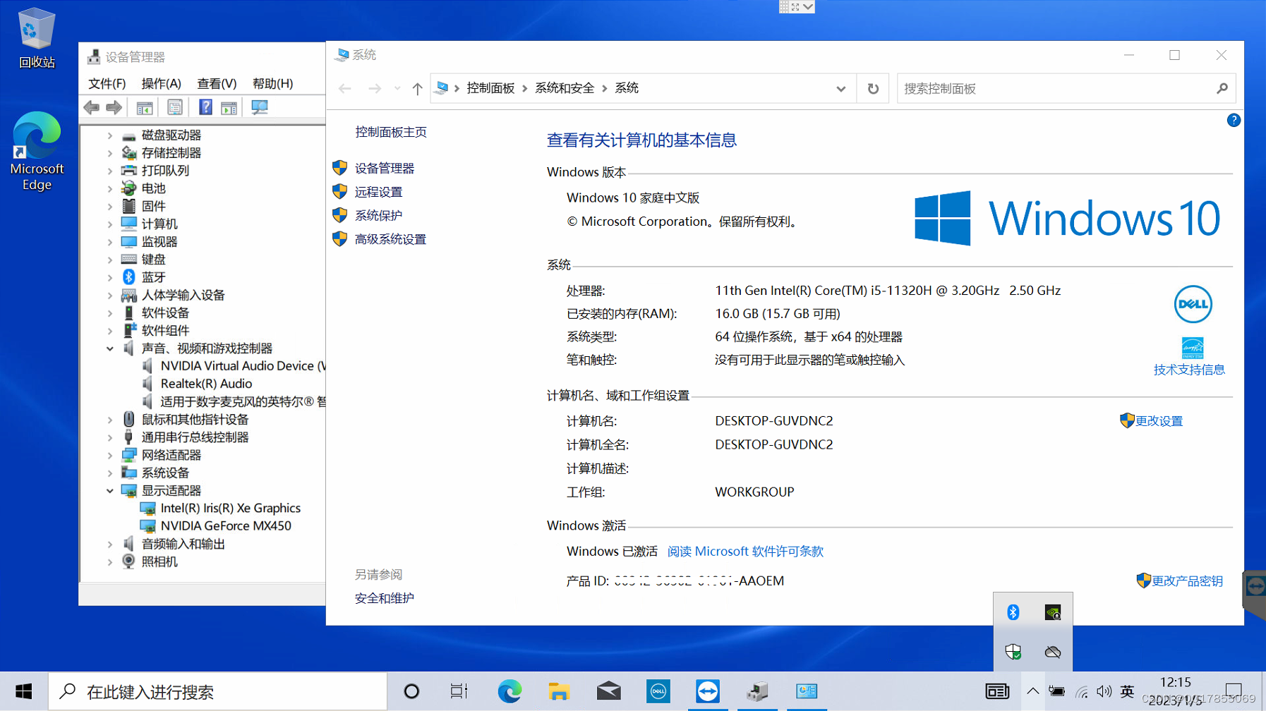Open the Properties toolbar icon in Device Manager
Image resolution: width=1266 pixels, height=711 pixels.
coord(175,107)
